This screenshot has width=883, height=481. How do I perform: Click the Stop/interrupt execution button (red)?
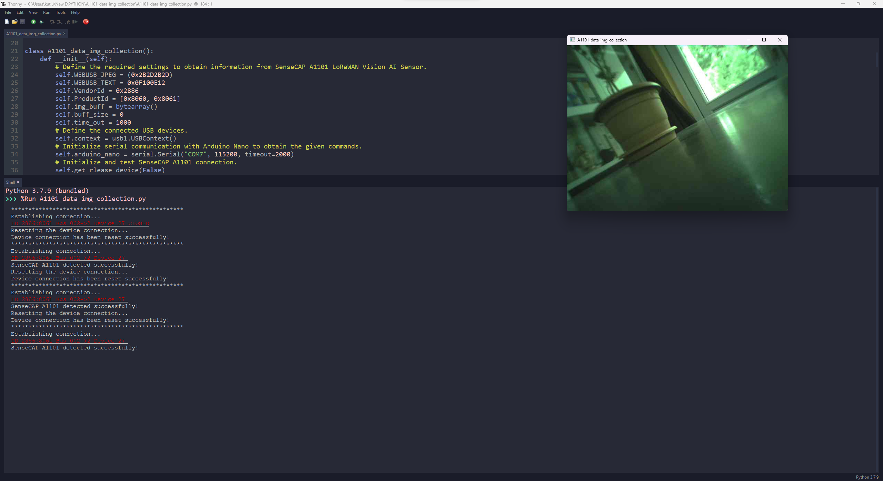pos(86,22)
